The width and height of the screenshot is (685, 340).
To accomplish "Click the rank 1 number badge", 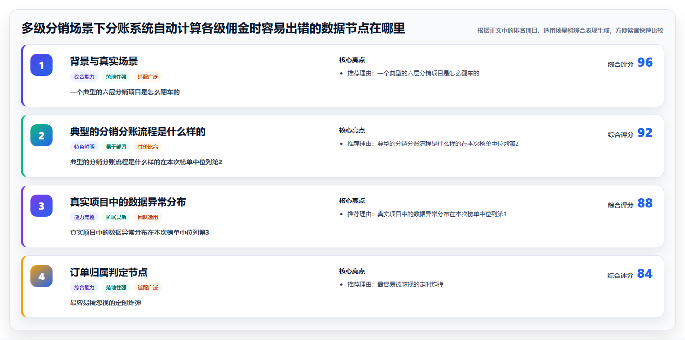I will 41,65.
